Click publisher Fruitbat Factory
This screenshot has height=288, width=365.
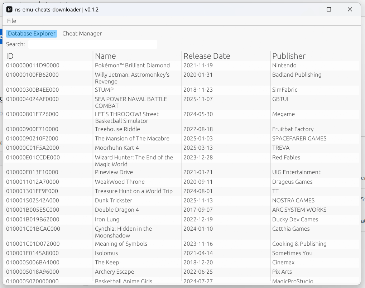click(x=293, y=129)
